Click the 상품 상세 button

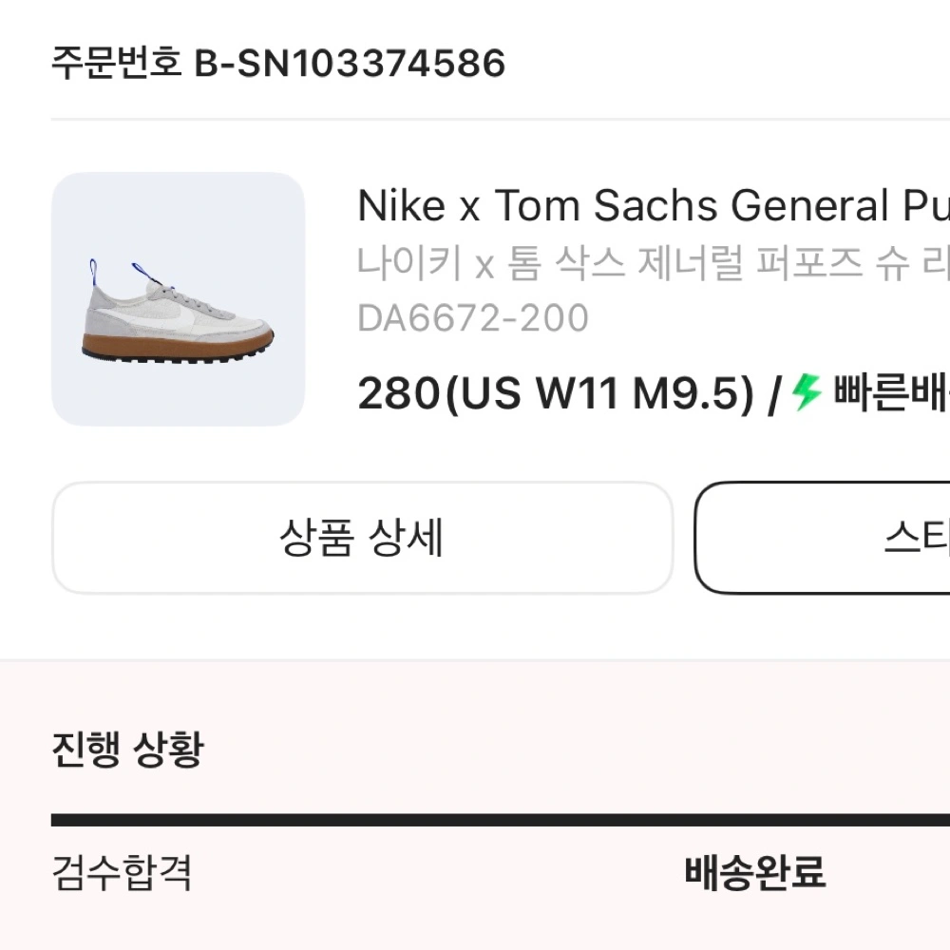tap(362, 539)
